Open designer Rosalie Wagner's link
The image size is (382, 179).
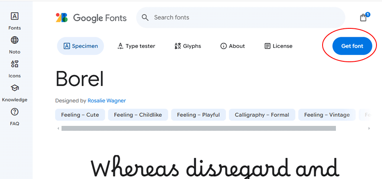coord(107,101)
